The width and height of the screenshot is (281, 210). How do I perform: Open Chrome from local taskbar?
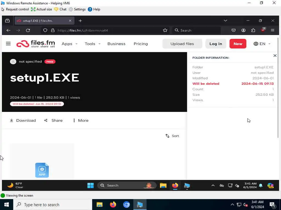click(x=126, y=205)
